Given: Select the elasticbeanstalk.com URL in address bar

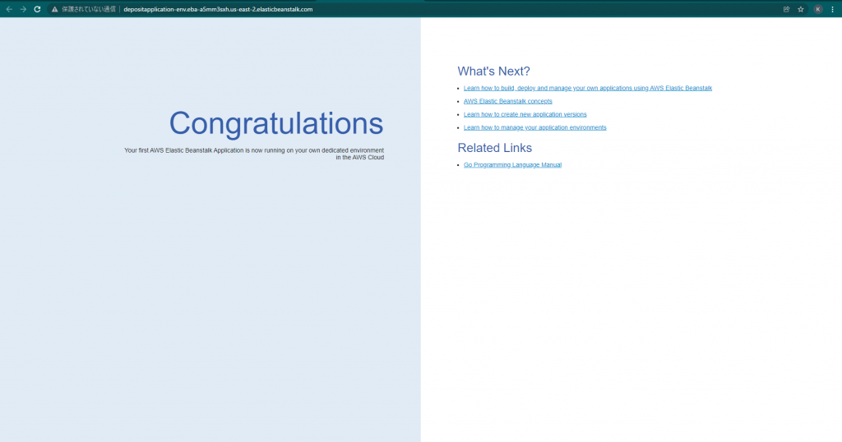Looking at the screenshot, I should (x=218, y=9).
